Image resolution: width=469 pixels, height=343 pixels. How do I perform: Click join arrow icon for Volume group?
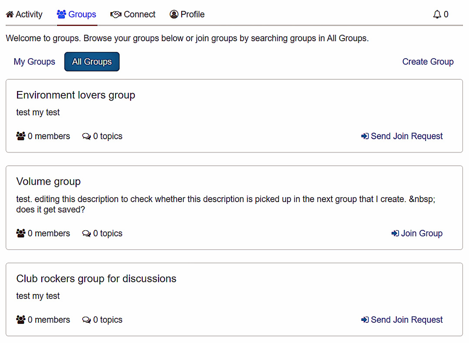pos(395,233)
